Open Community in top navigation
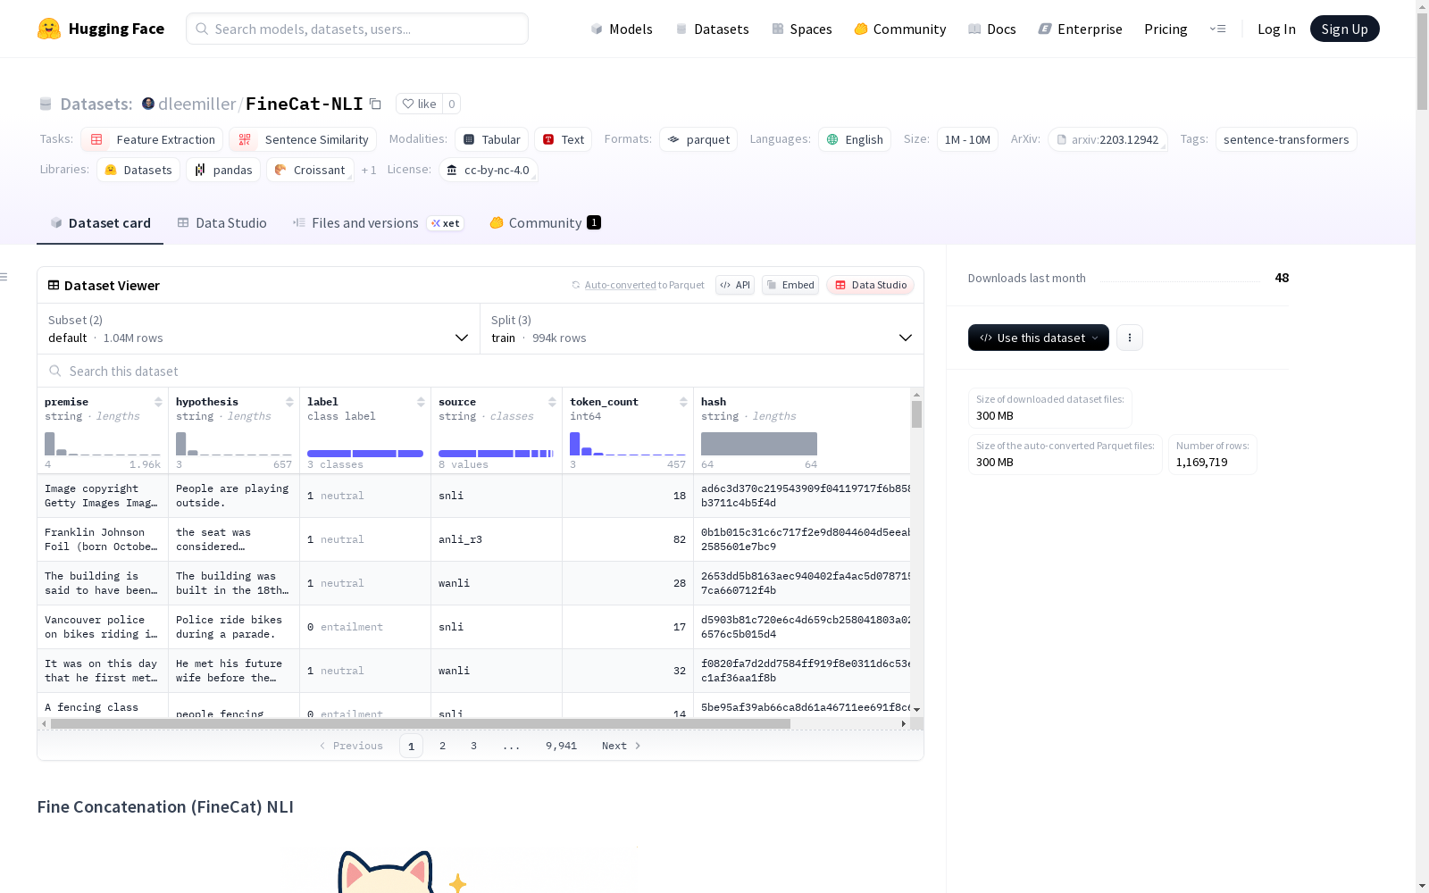Viewport: 1429px width, 893px height. click(x=899, y=29)
